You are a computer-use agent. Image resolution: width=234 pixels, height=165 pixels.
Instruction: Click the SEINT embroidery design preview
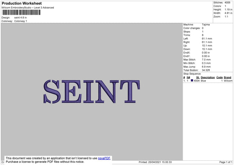point(92,91)
